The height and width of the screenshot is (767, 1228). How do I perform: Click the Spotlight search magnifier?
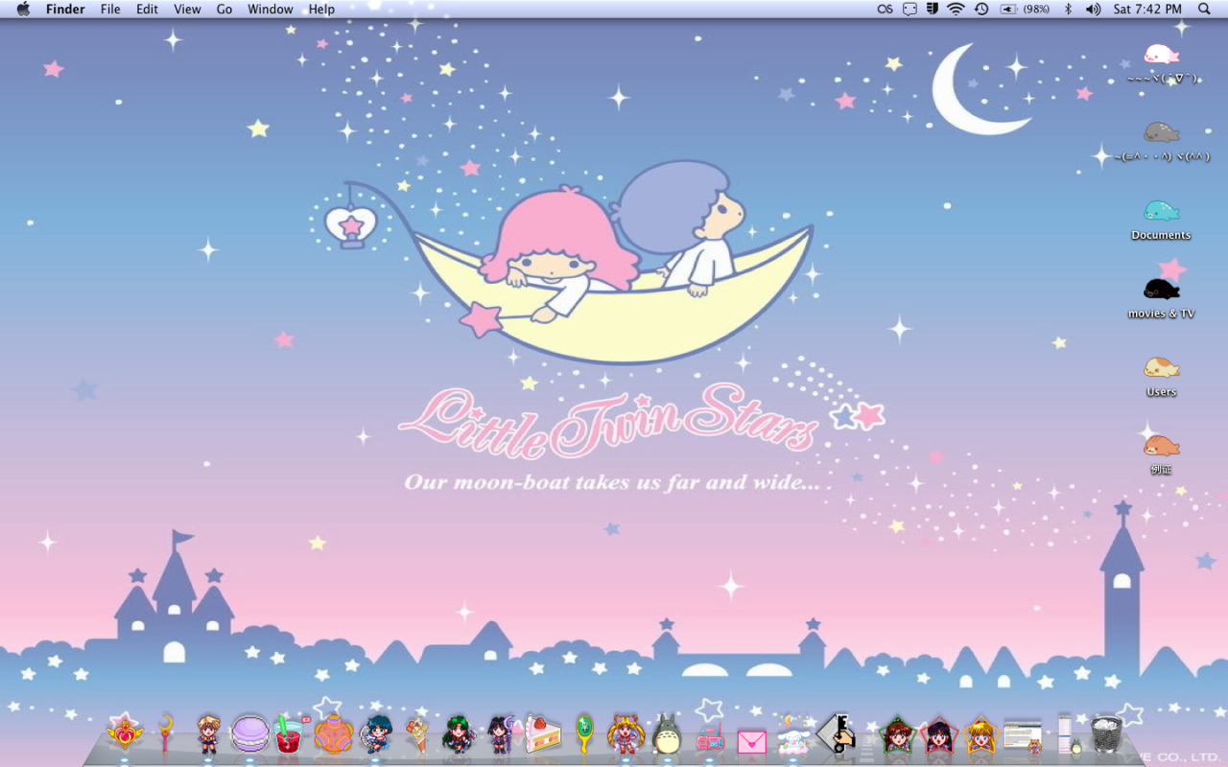1204,10
